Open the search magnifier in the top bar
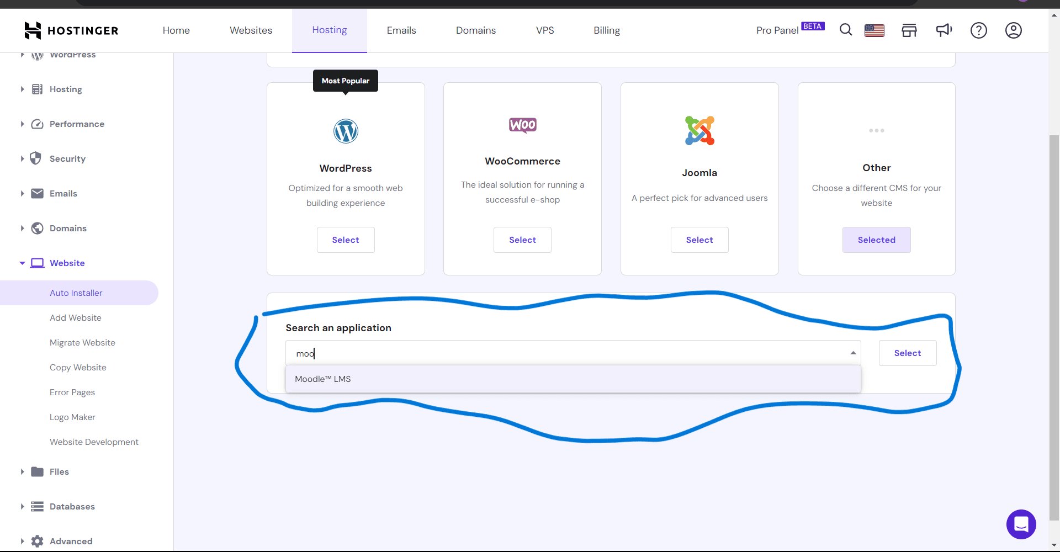The image size is (1060, 552). tap(845, 30)
